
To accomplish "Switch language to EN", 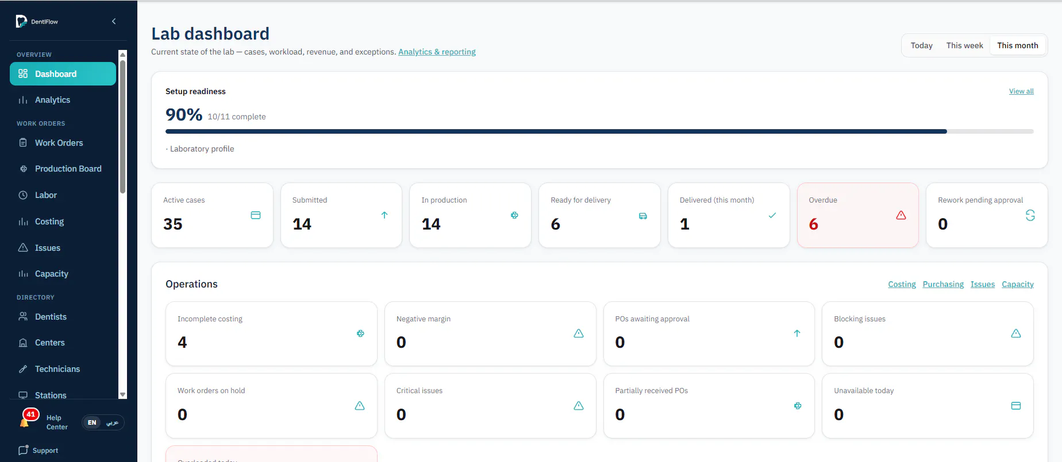I will [92, 422].
